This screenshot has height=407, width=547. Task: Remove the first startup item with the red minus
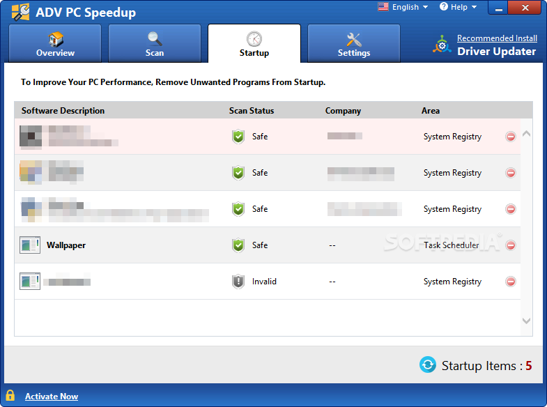coord(510,137)
